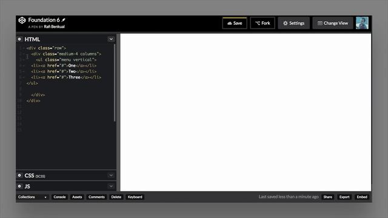Open pen Settings

(293, 23)
